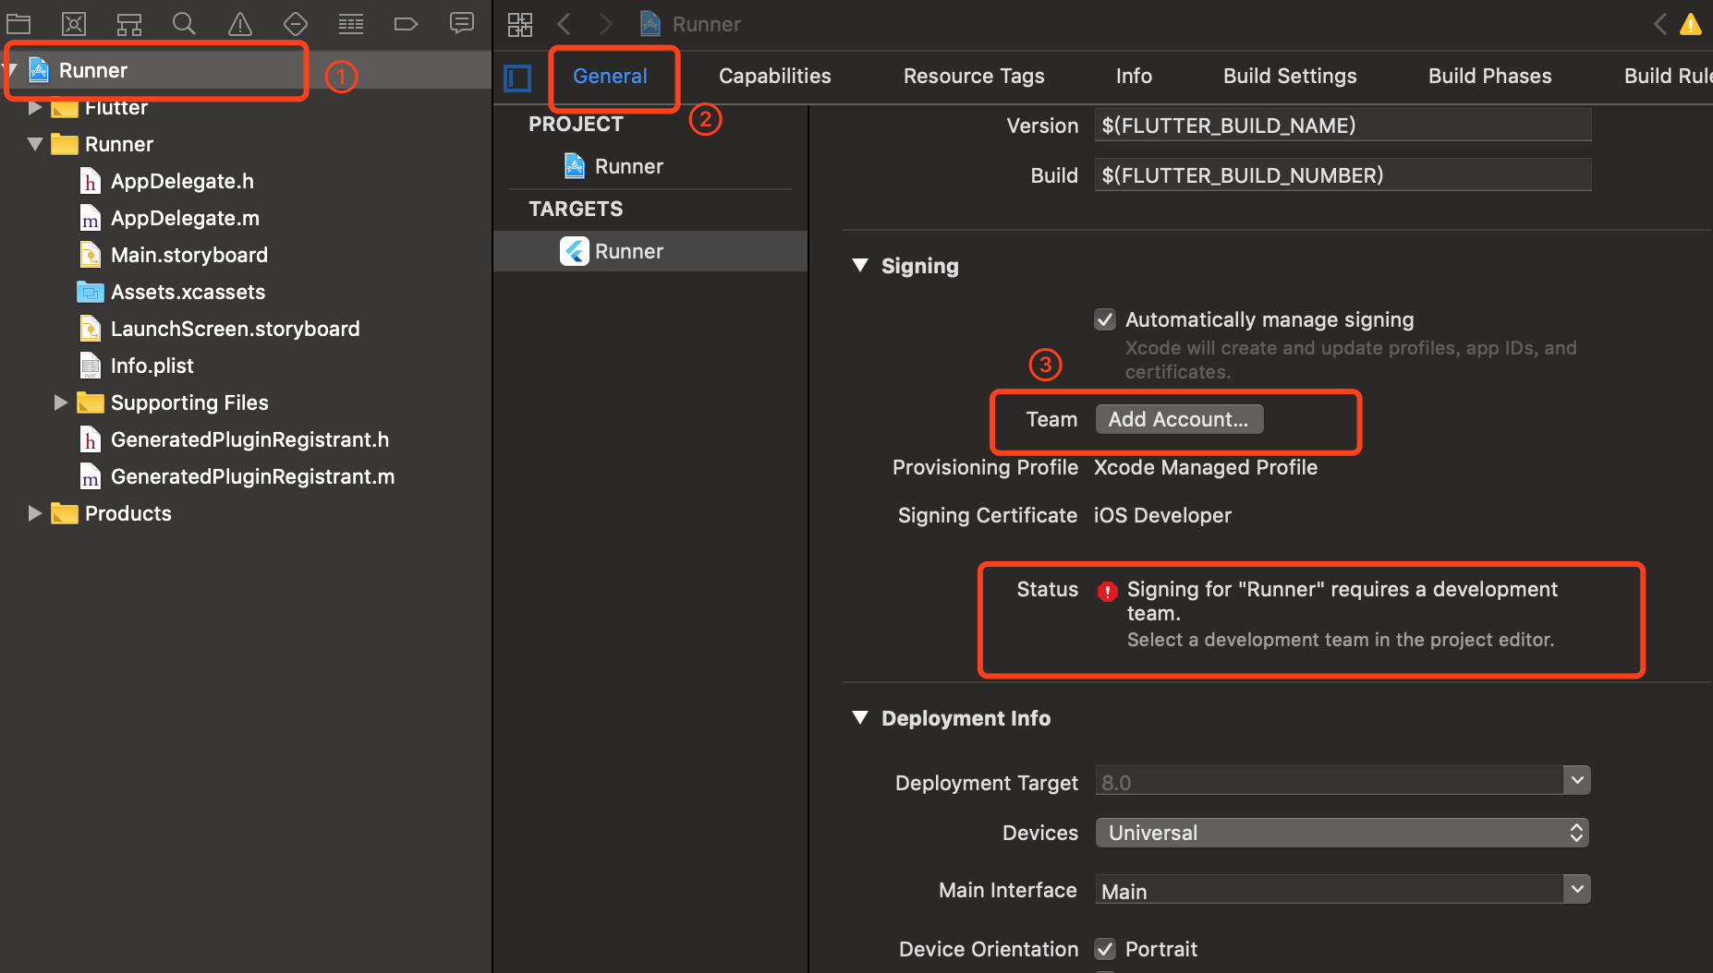Viewport: 1713px width, 973px height.
Task: Click the Version input field
Action: 1342,126
